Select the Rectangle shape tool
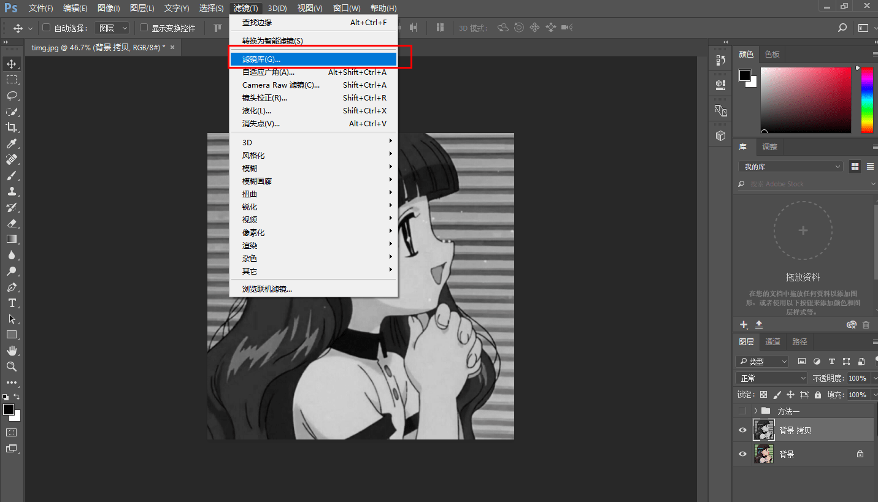The width and height of the screenshot is (878, 502). click(x=12, y=335)
